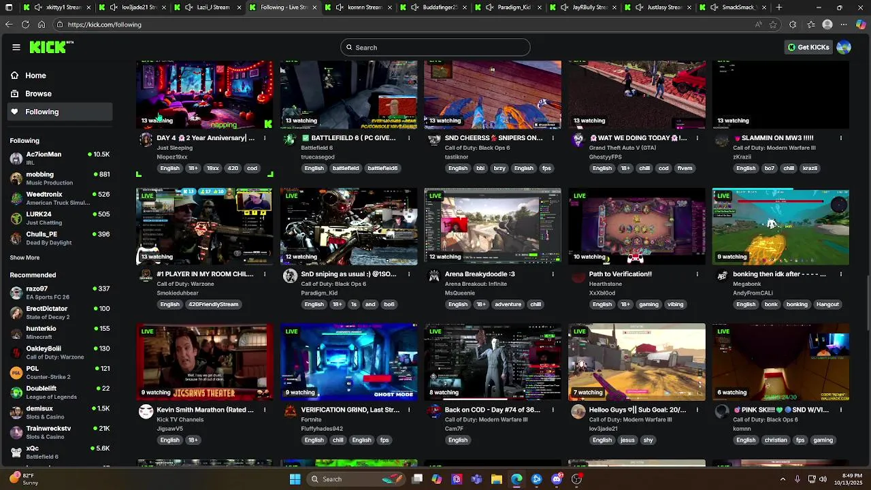Click Smokieduhbear channel avatar
Image resolution: width=871 pixels, height=490 pixels.
(146, 276)
